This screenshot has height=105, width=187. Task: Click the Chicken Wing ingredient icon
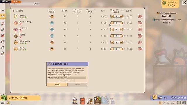pos(15,23)
